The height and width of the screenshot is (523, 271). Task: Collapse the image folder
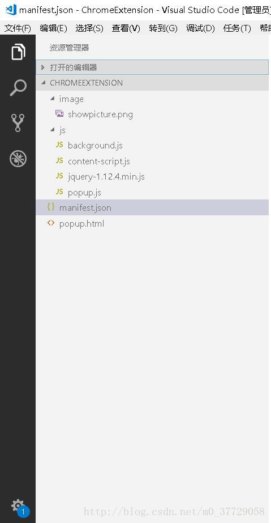152,99
